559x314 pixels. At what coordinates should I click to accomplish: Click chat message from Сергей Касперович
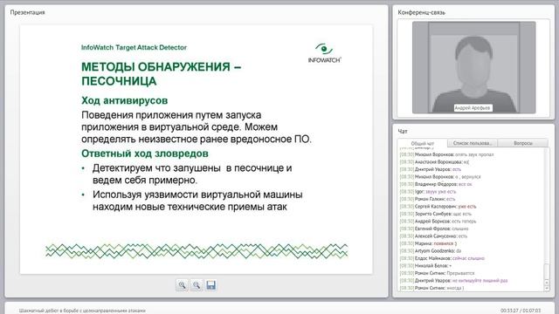pos(438,207)
